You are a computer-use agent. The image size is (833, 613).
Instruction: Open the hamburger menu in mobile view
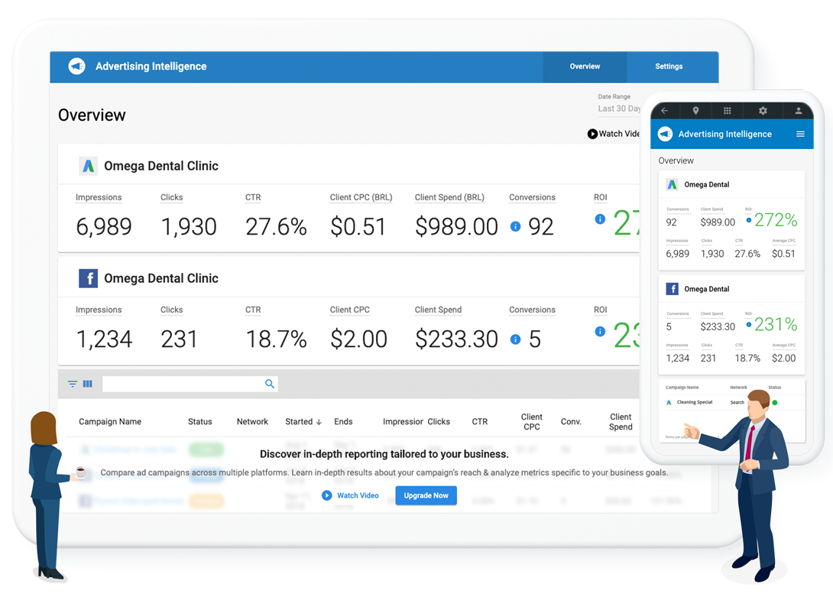tap(800, 135)
